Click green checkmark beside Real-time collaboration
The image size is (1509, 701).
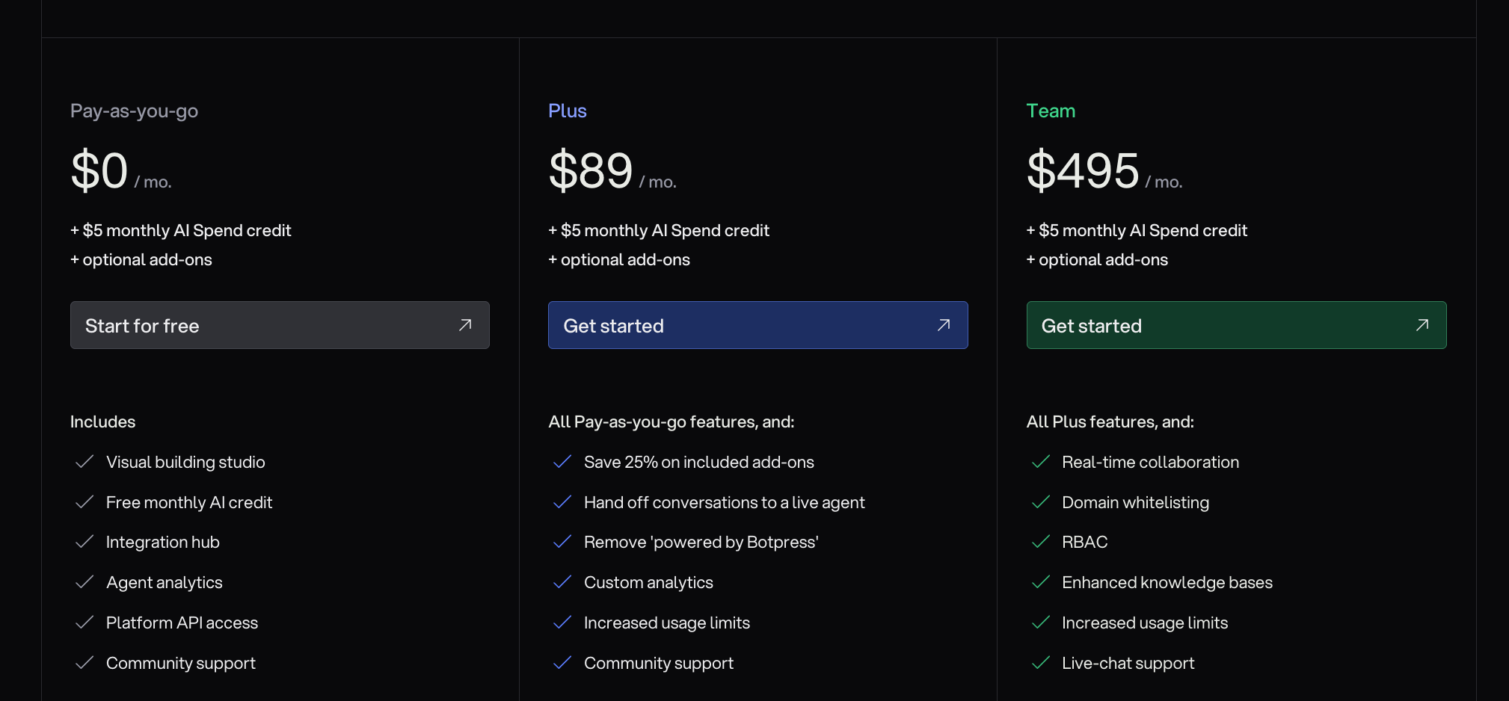tap(1040, 462)
